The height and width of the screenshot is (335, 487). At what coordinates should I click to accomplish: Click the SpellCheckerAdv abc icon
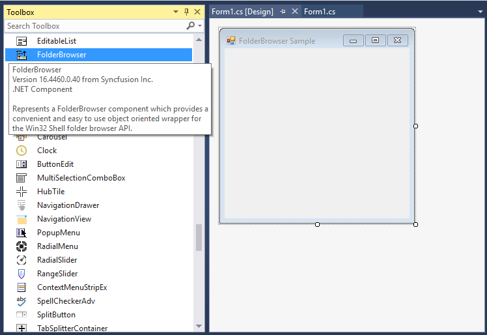pos(21,301)
